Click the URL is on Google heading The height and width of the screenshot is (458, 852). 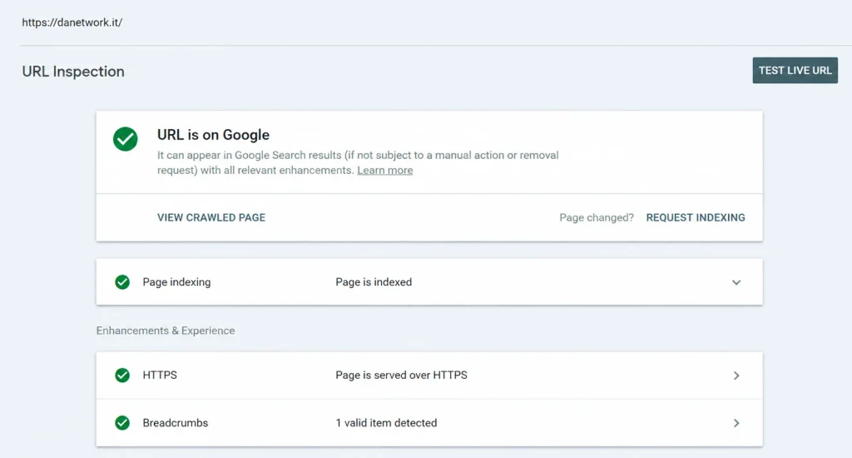214,134
